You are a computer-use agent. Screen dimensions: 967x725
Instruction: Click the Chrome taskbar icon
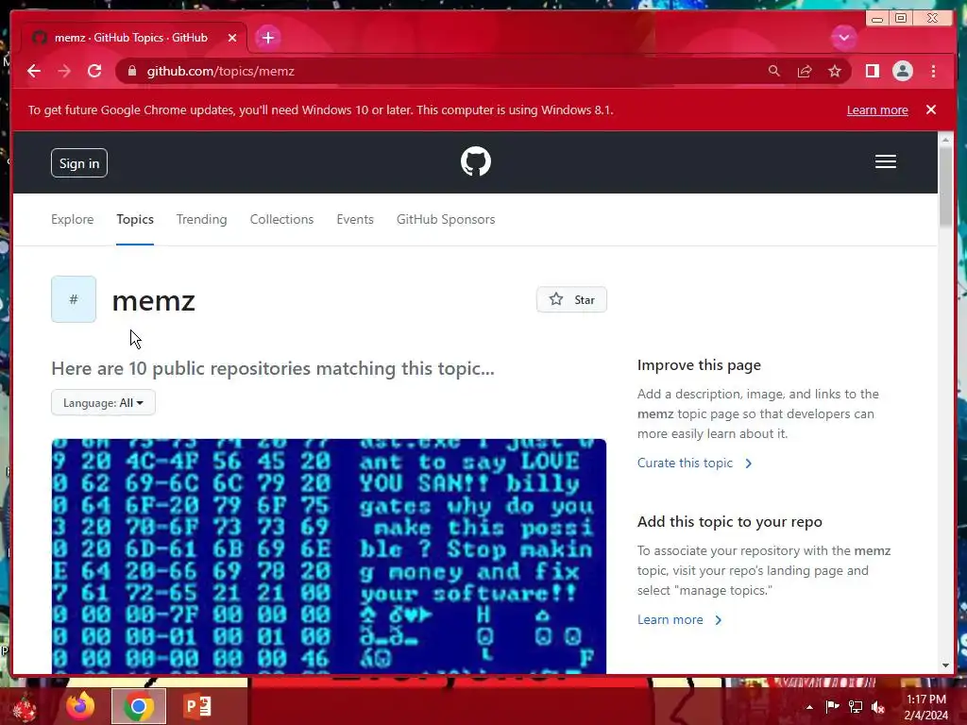coord(138,706)
